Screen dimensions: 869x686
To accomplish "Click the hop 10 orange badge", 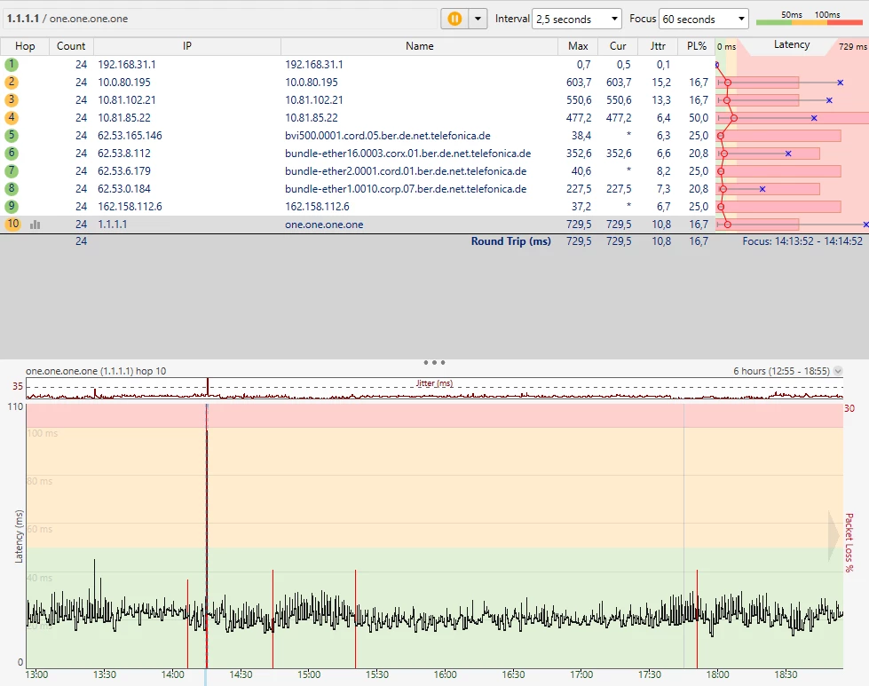I will pyautogui.click(x=12, y=225).
